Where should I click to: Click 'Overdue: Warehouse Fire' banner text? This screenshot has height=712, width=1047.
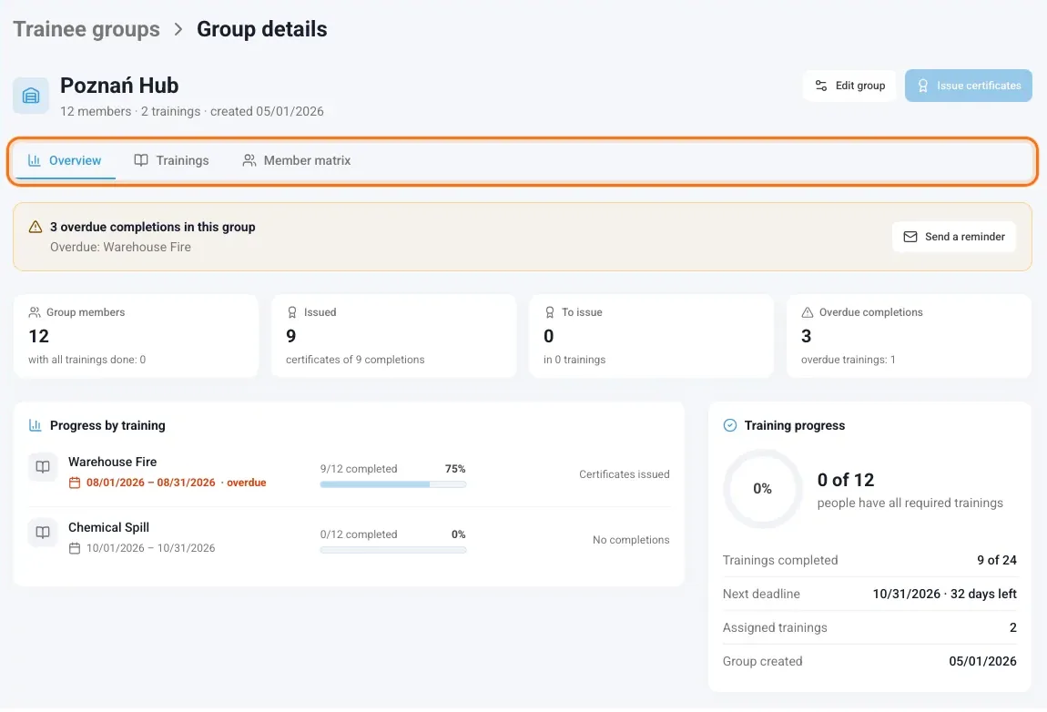[120, 247]
